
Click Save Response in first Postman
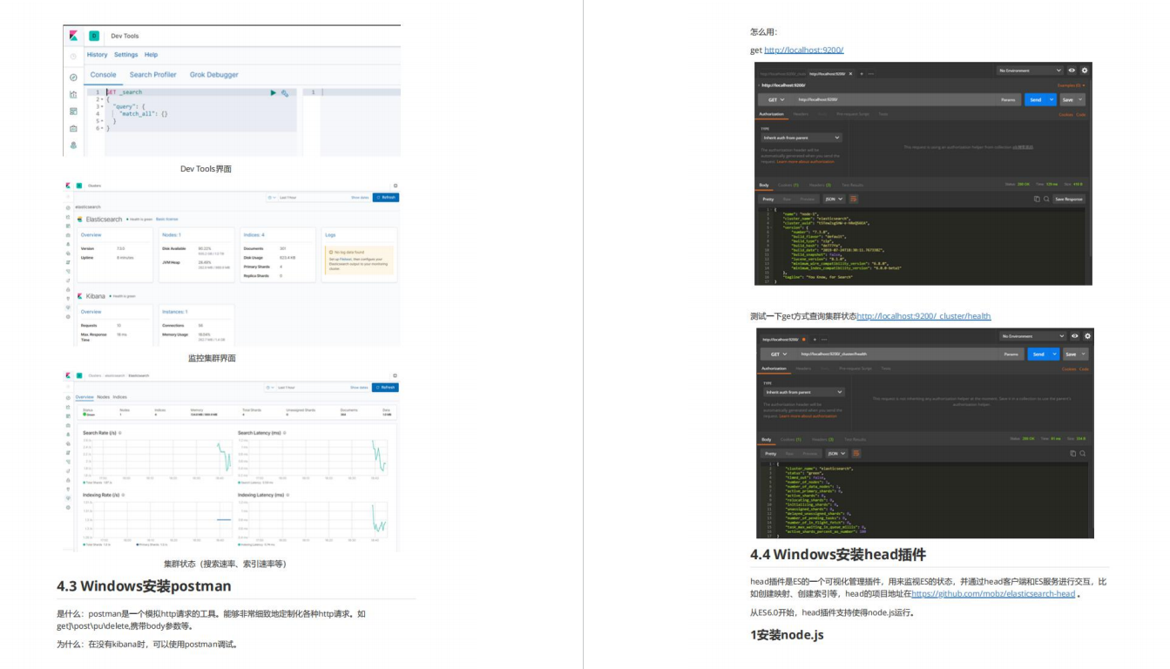1069,199
